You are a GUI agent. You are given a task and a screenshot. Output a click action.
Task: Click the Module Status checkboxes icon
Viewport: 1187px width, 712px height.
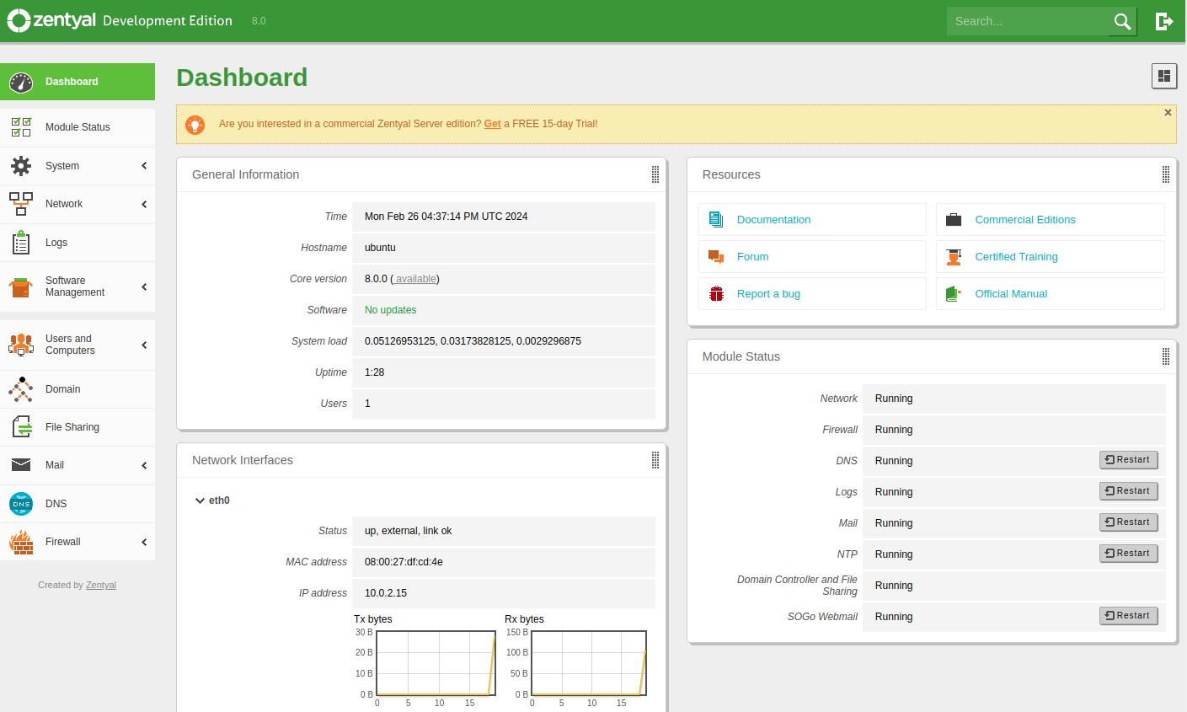pos(21,127)
